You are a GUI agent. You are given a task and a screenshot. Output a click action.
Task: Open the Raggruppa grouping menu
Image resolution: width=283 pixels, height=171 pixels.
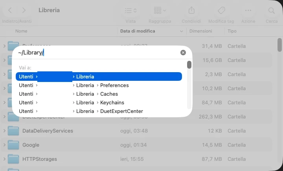pyautogui.click(x=160, y=11)
